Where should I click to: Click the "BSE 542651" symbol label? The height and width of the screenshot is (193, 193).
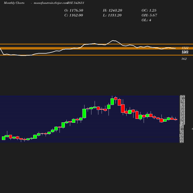[x=76, y=3]
